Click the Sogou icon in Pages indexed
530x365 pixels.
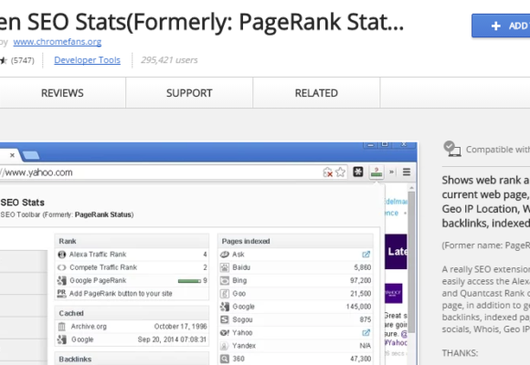pos(225,319)
